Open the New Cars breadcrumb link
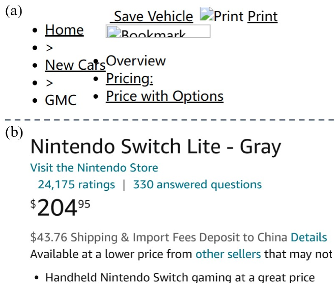Screen dimensions: 336x284 (x=75, y=65)
